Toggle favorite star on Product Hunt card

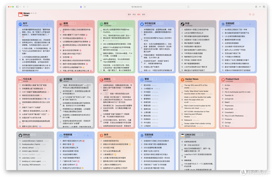(250, 80)
